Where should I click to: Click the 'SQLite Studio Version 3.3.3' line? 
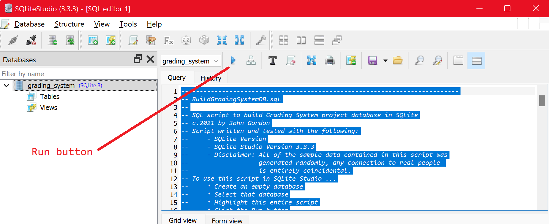pos(264,147)
